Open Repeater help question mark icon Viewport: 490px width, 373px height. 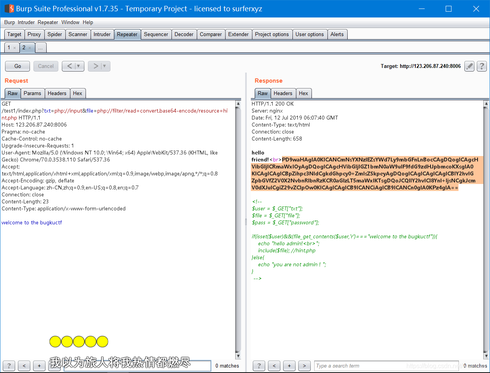point(482,66)
